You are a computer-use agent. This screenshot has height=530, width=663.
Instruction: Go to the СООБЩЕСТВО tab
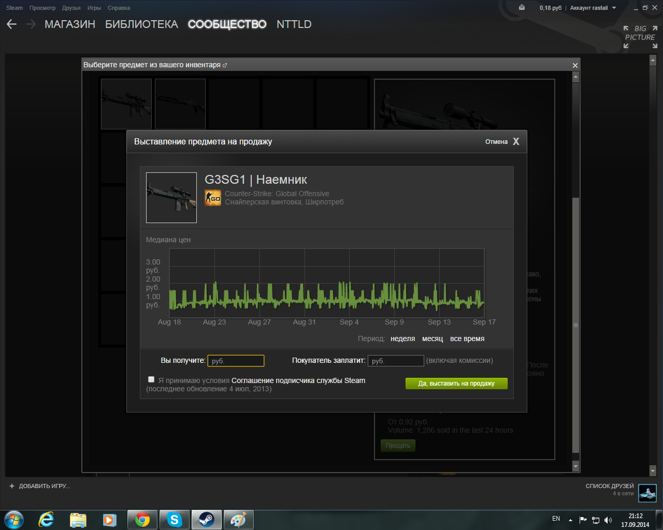(227, 24)
